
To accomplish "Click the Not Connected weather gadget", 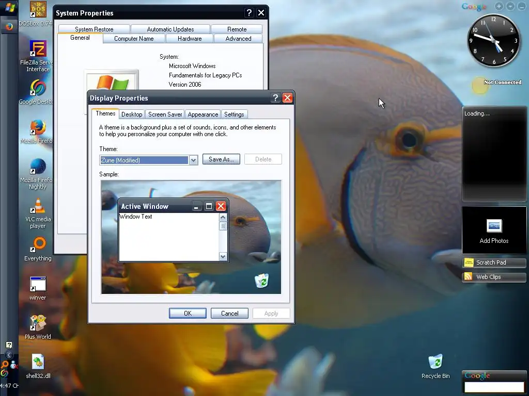I will point(497,84).
